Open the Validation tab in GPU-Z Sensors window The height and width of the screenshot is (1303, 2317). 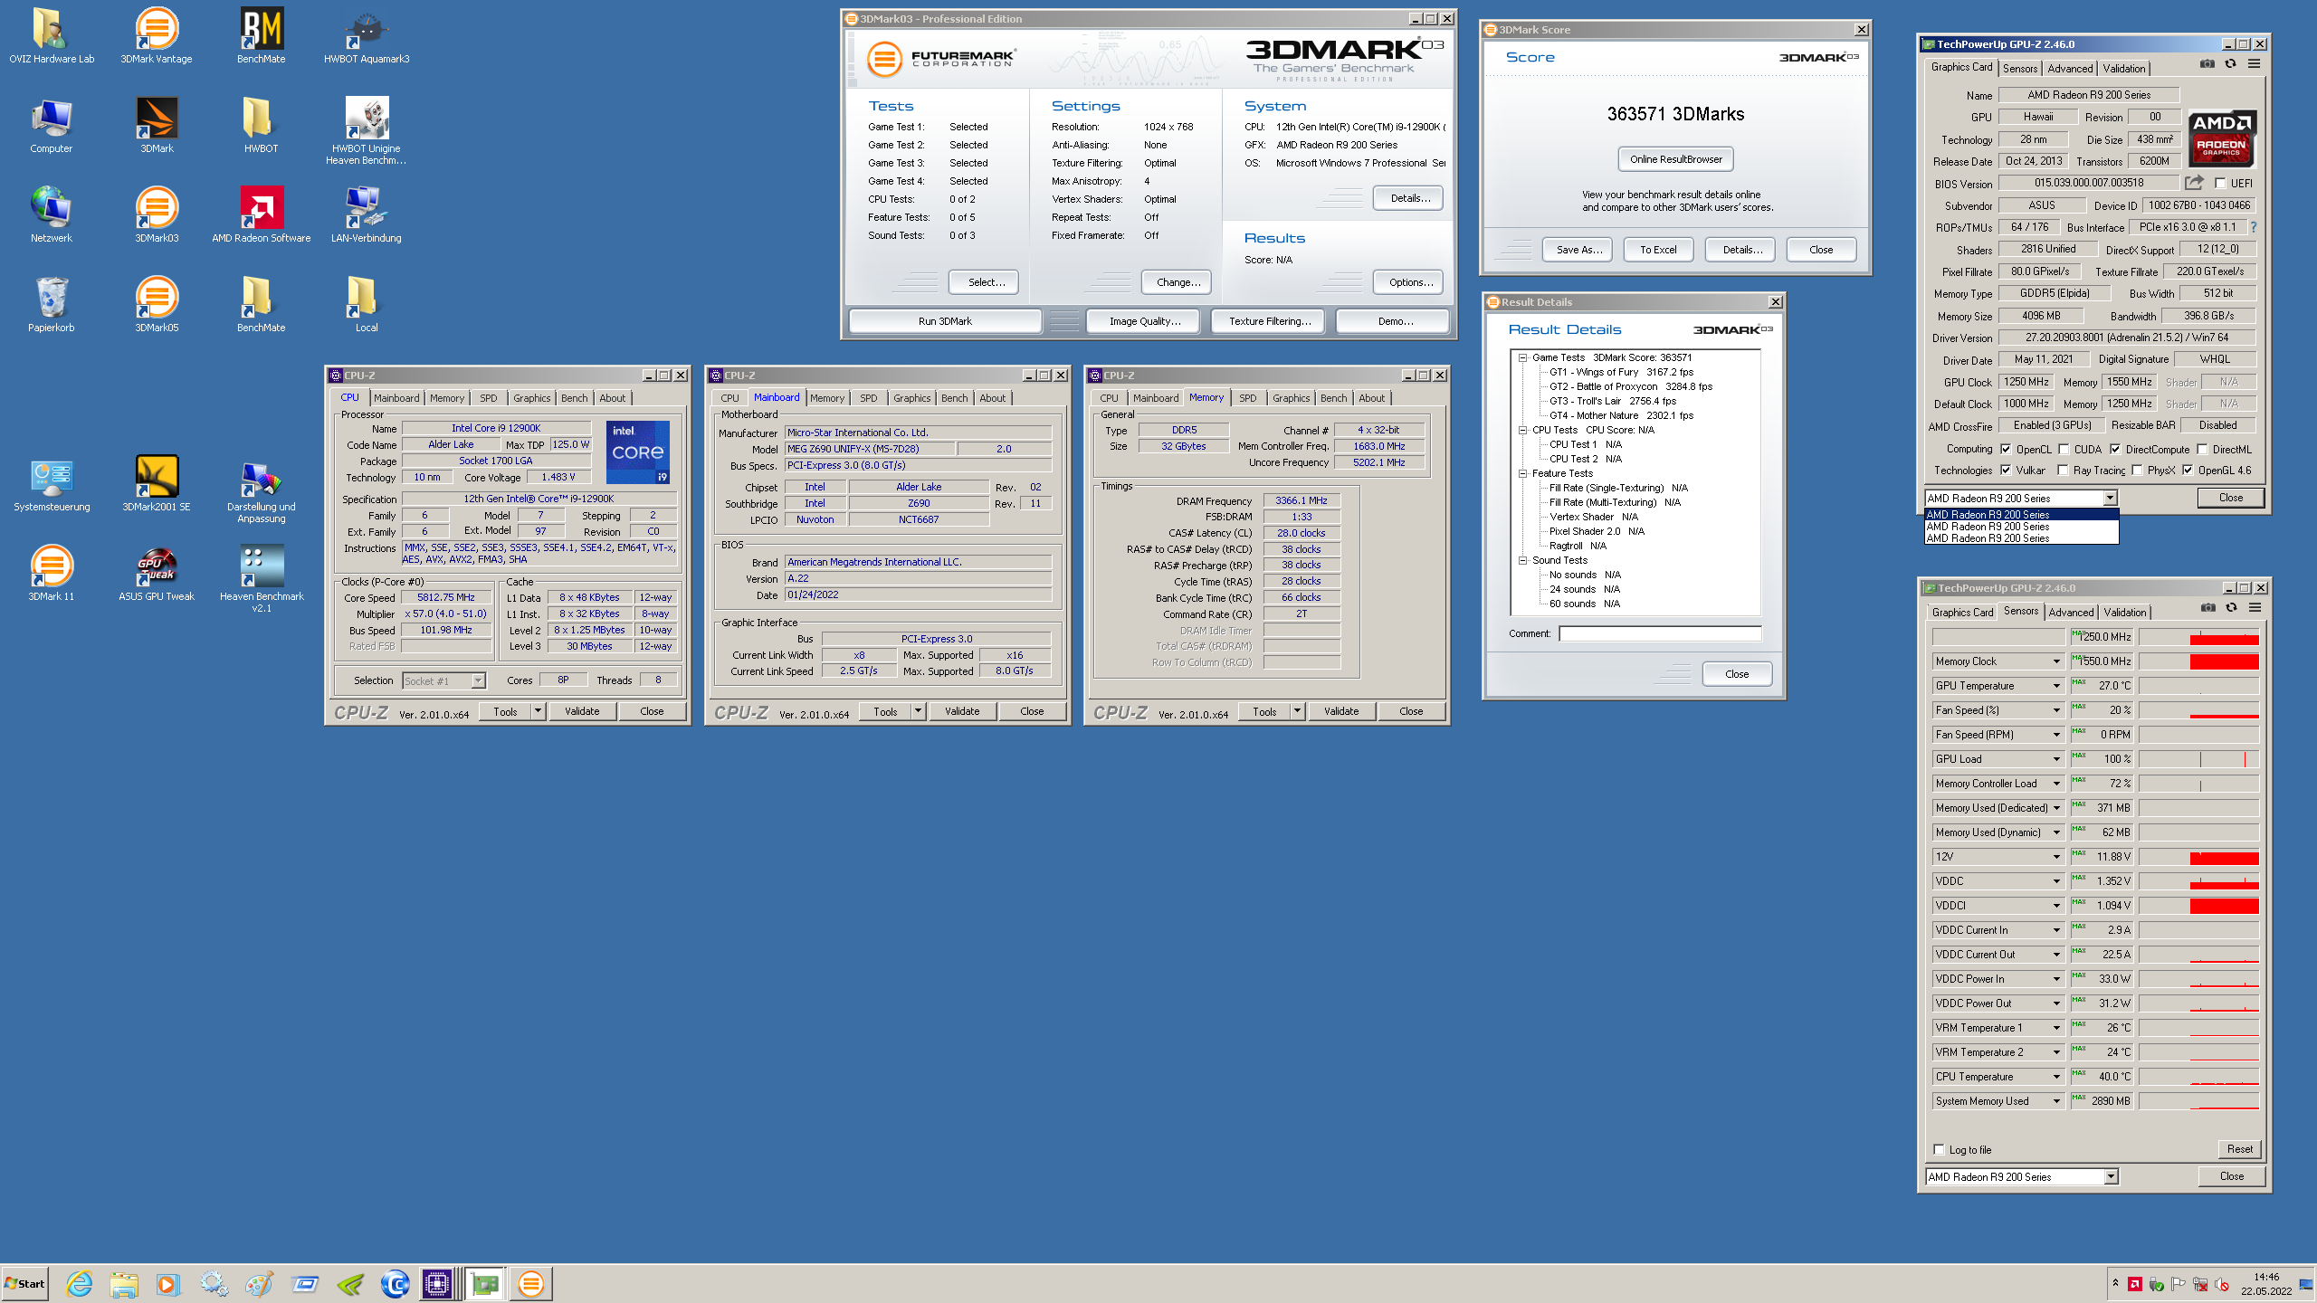point(2125,613)
